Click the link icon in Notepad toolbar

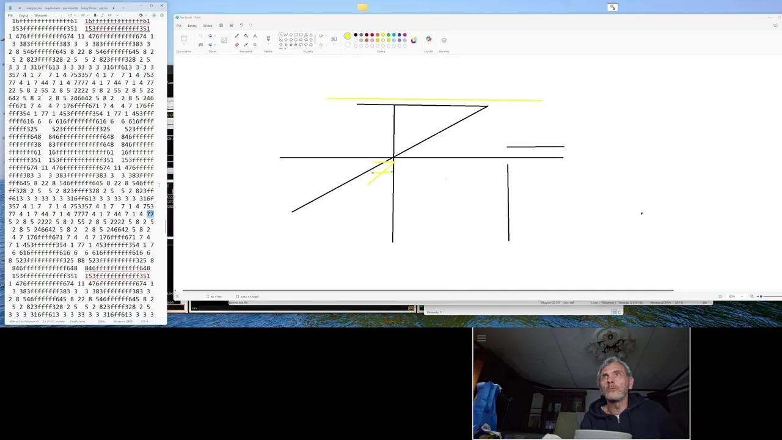110,15
